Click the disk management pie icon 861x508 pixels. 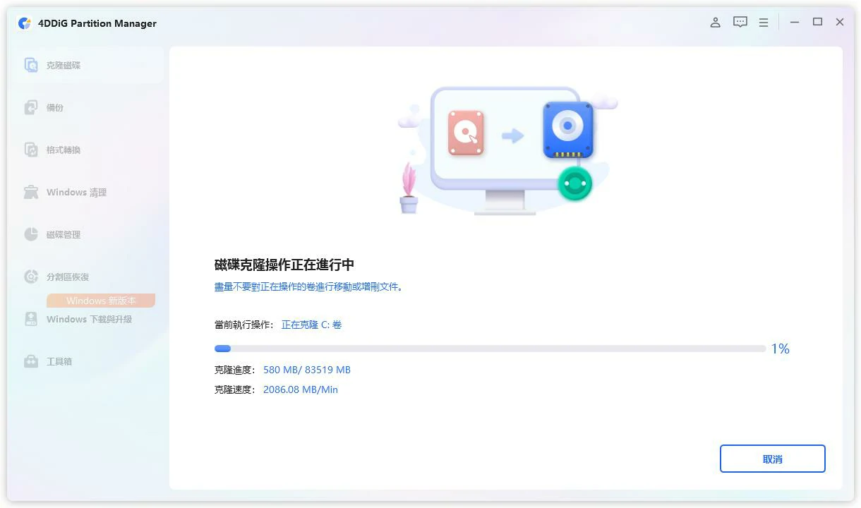[x=31, y=234]
